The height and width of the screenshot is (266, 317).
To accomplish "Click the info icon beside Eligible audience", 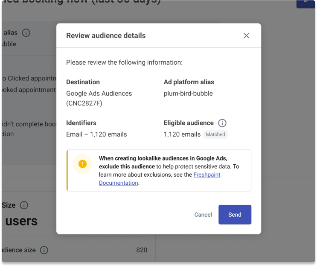I will [x=222, y=123].
